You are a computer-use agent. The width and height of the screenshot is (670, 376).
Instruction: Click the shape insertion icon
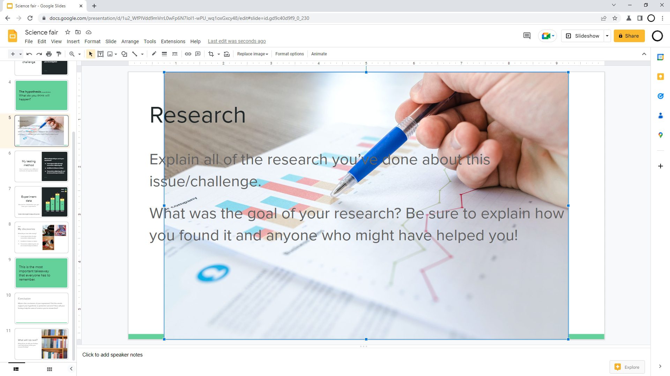pyautogui.click(x=124, y=54)
